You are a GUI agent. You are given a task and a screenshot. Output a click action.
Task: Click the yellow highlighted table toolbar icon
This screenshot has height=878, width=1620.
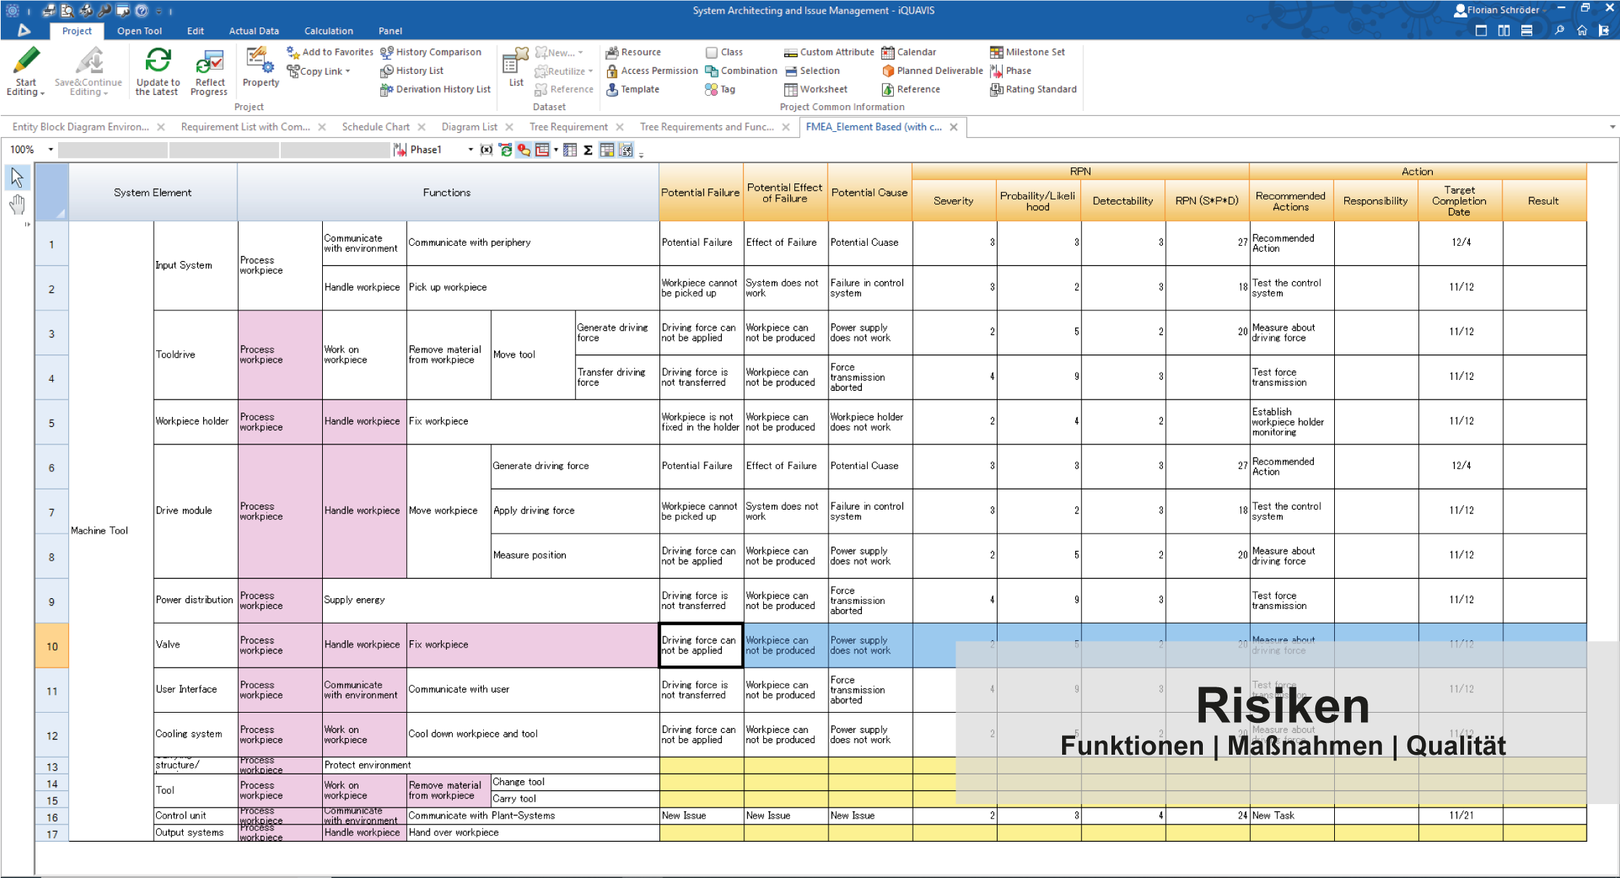click(607, 150)
